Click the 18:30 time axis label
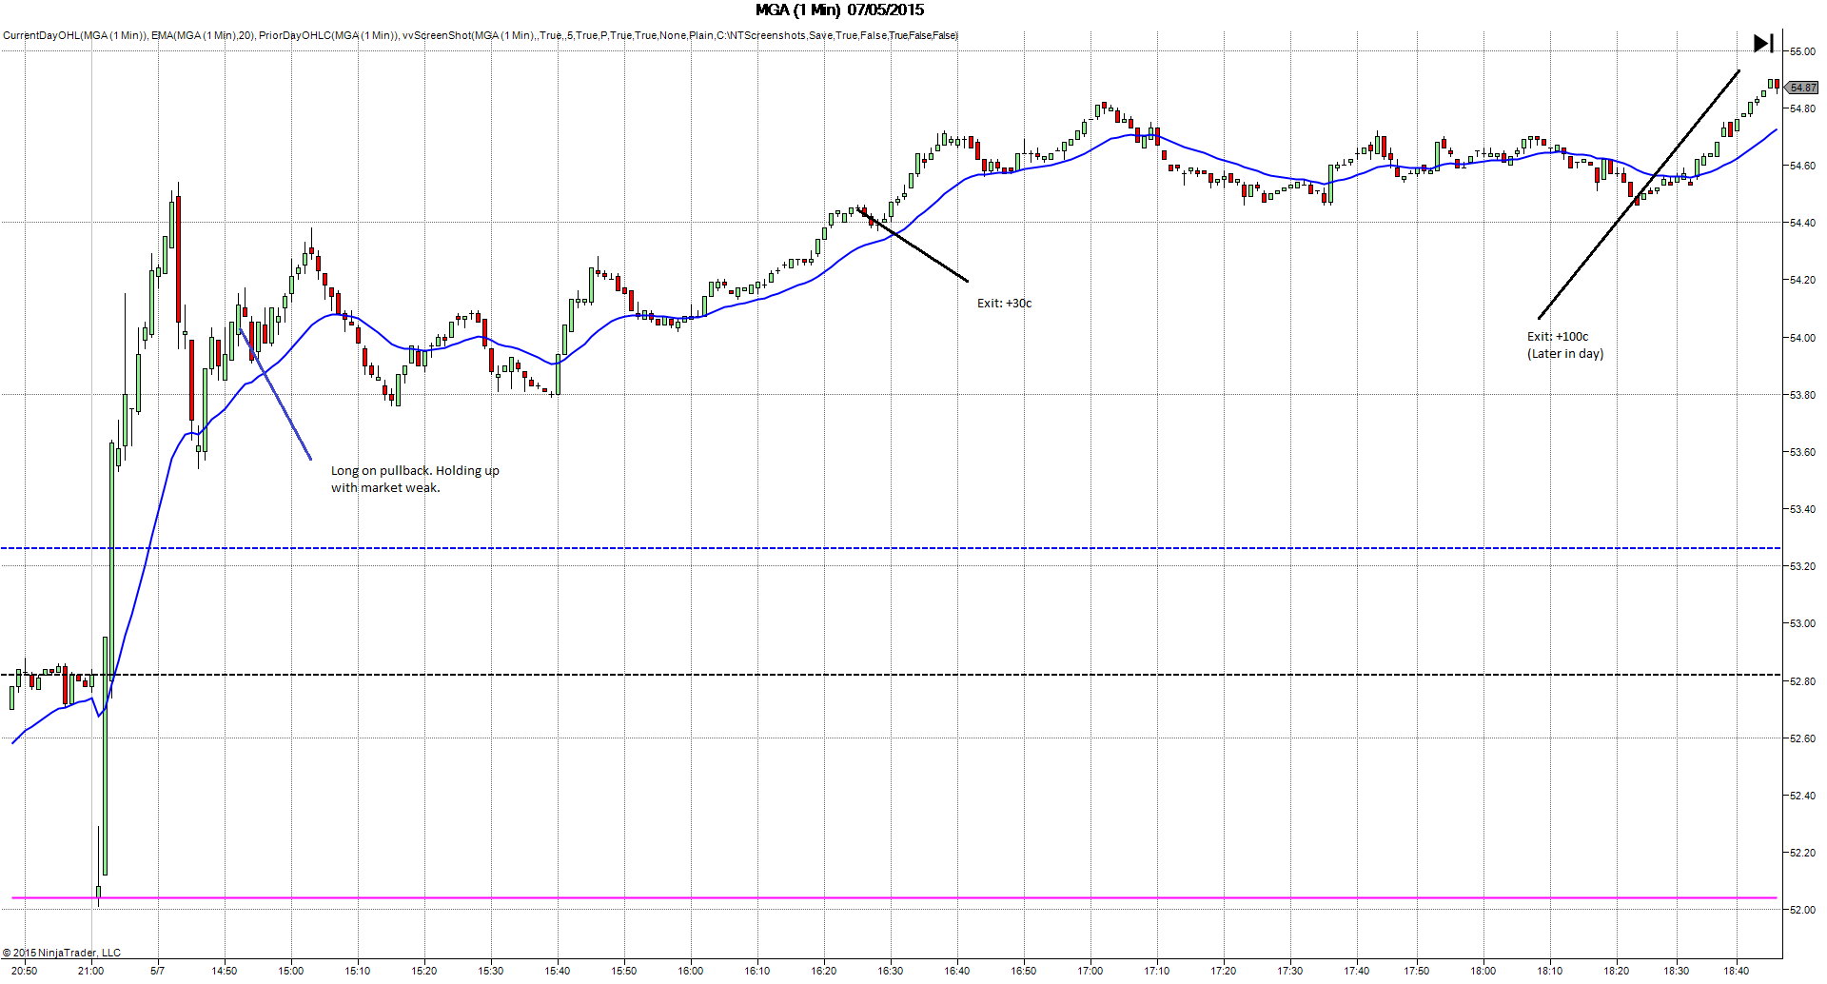The height and width of the screenshot is (984, 1827). 1677,971
